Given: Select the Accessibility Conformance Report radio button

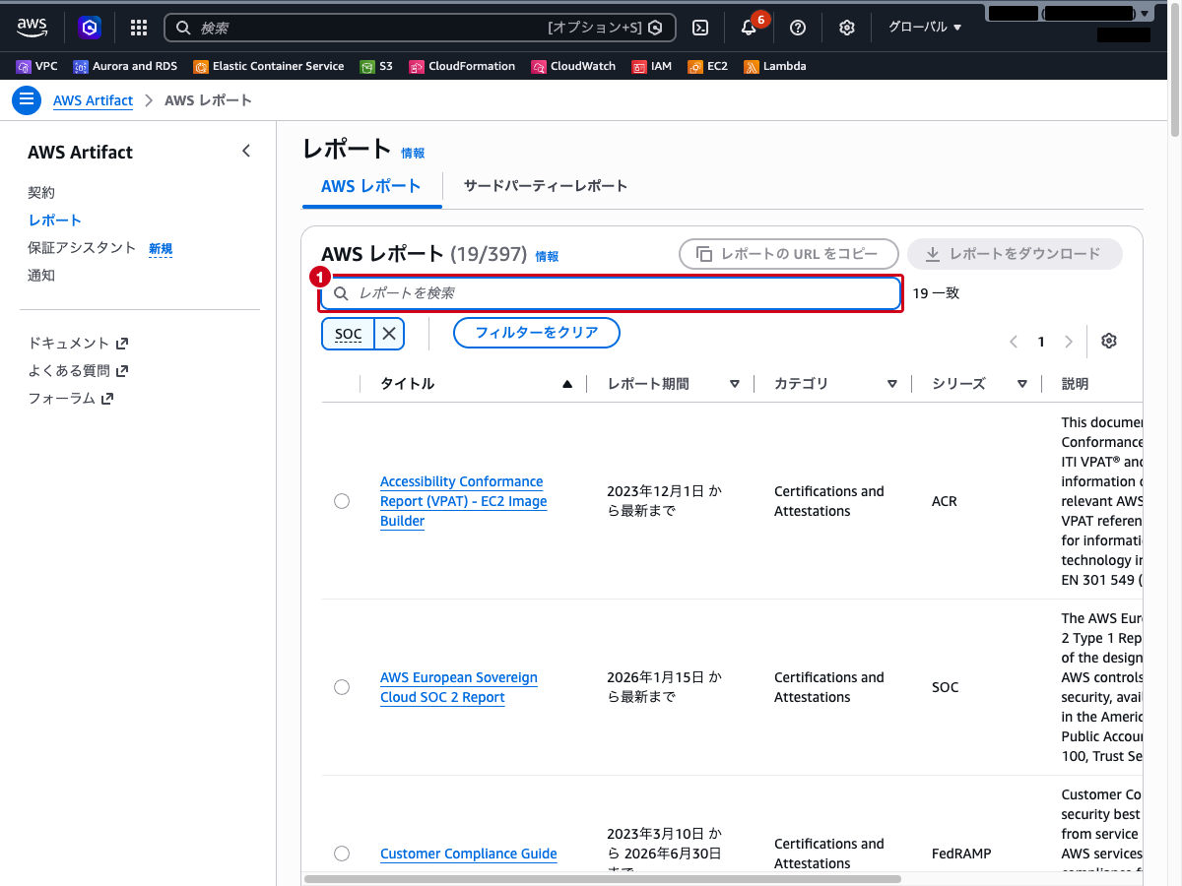Looking at the screenshot, I should point(342,501).
